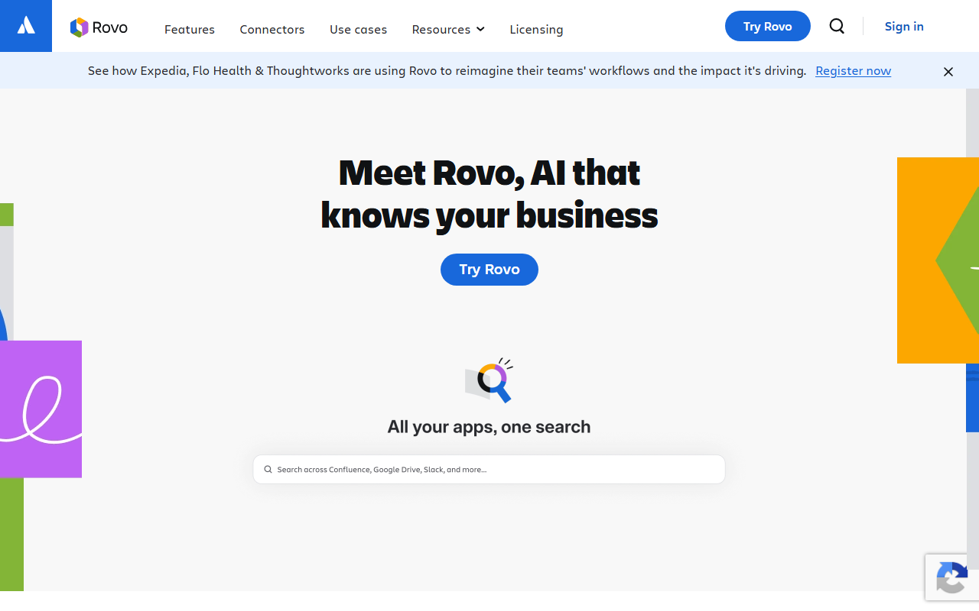Open Use cases navigation item
Screen dimensions: 979x611
point(358,29)
